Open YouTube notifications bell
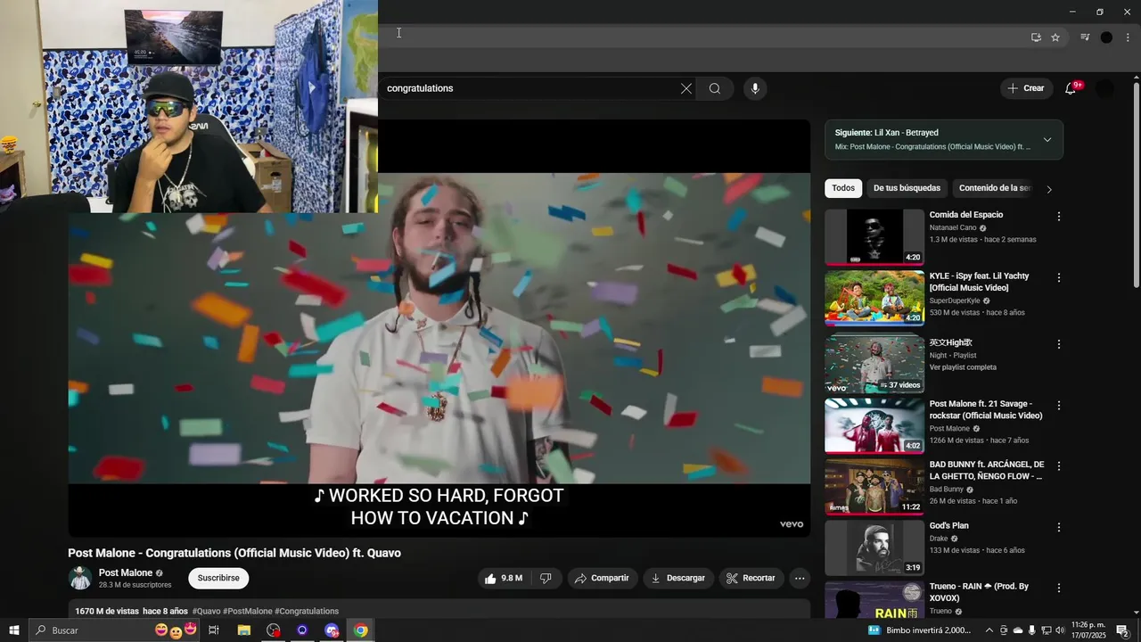Image resolution: width=1141 pixels, height=642 pixels. click(x=1071, y=88)
